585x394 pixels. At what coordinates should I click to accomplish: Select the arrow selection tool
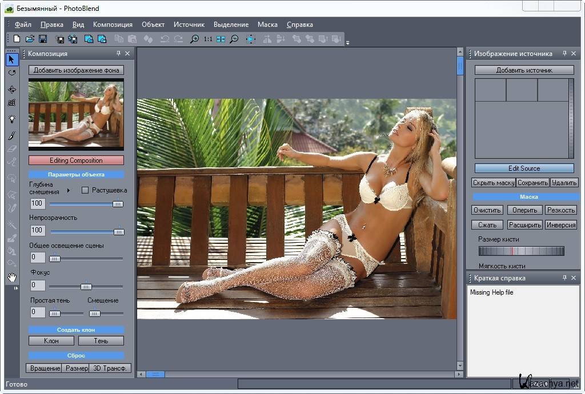(11, 59)
